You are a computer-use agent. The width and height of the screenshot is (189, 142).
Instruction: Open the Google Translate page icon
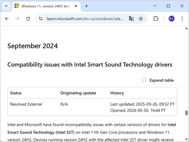(131, 19)
